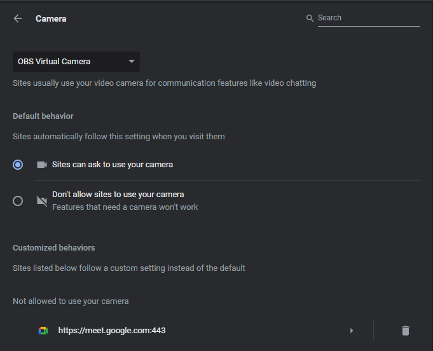Expand the meet.google.com site details arrow
The height and width of the screenshot is (351, 433).
click(x=352, y=331)
